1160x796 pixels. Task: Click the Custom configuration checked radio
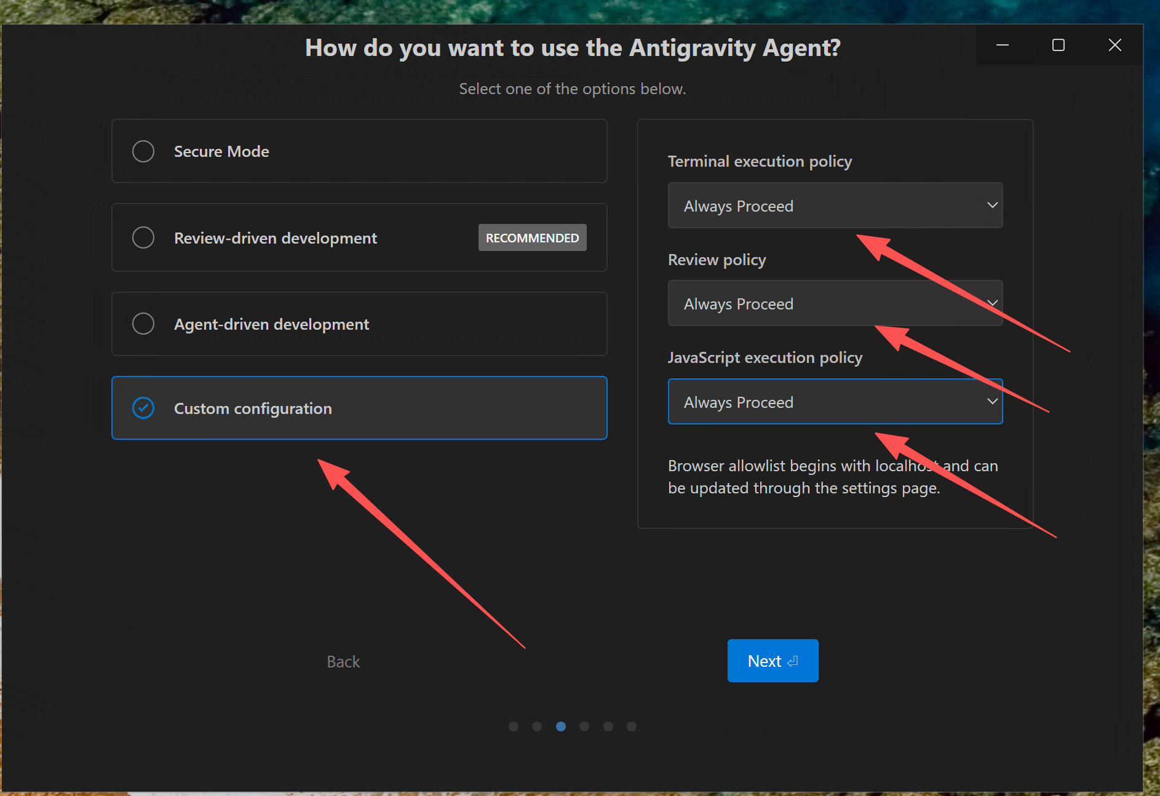143,408
